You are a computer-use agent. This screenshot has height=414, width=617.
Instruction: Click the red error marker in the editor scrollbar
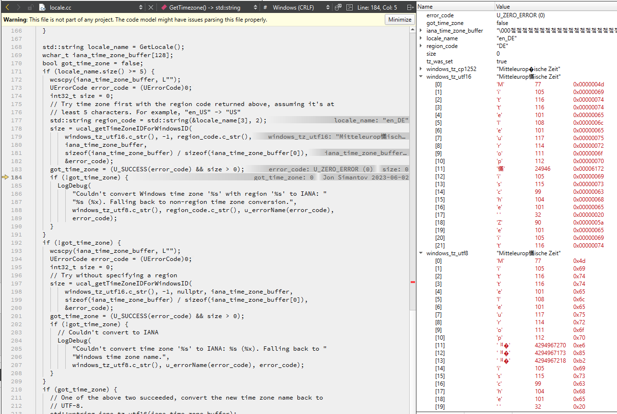point(413,283)
